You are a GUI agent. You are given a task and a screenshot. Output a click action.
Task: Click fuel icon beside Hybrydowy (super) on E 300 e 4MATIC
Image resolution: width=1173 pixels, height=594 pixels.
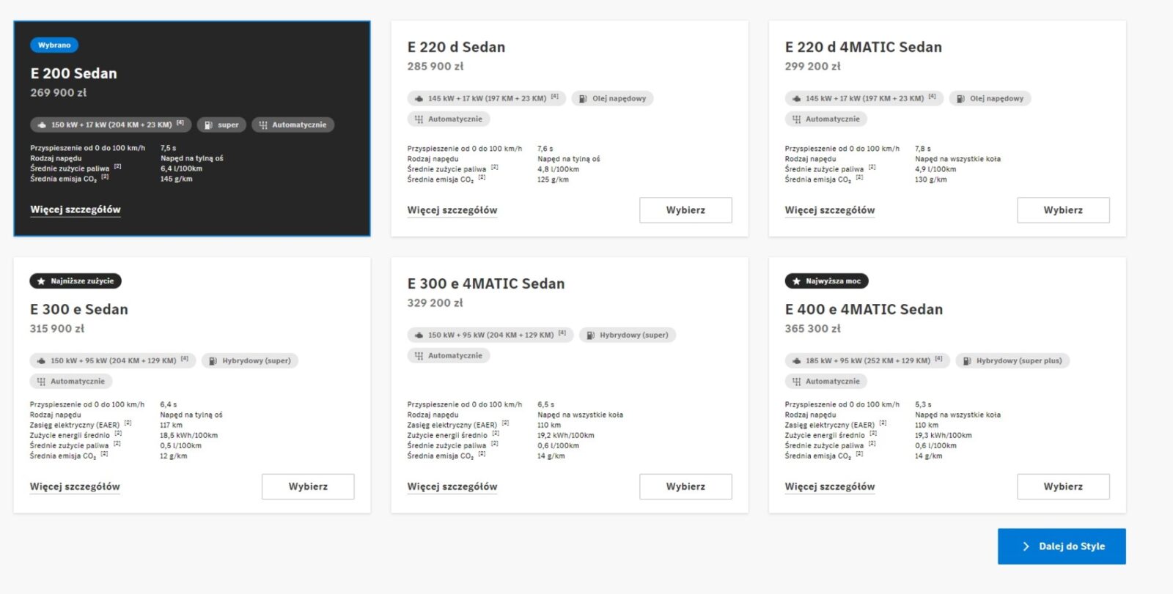coord(590,335)
